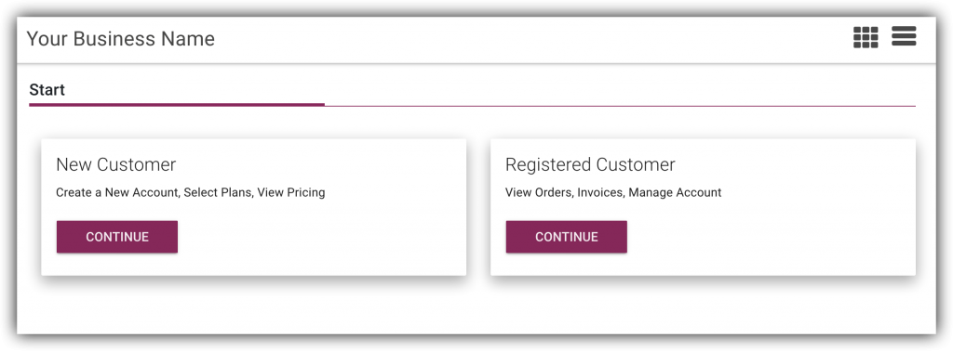
Task: Open the hamburger menu icon
Action: [904, 36]
